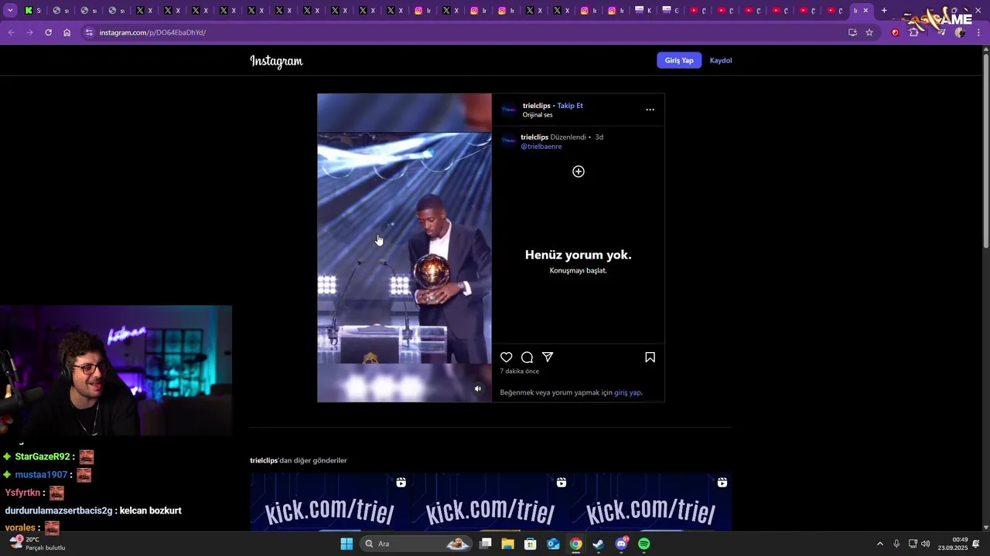Go back with browser back arrow
Image resolution: width=990 pixels, height=556 pixels.
[x=11, y=32]
